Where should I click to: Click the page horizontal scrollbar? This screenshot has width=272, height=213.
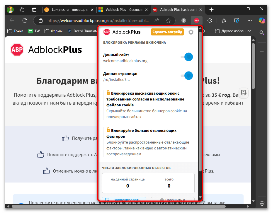coord(119,207)
